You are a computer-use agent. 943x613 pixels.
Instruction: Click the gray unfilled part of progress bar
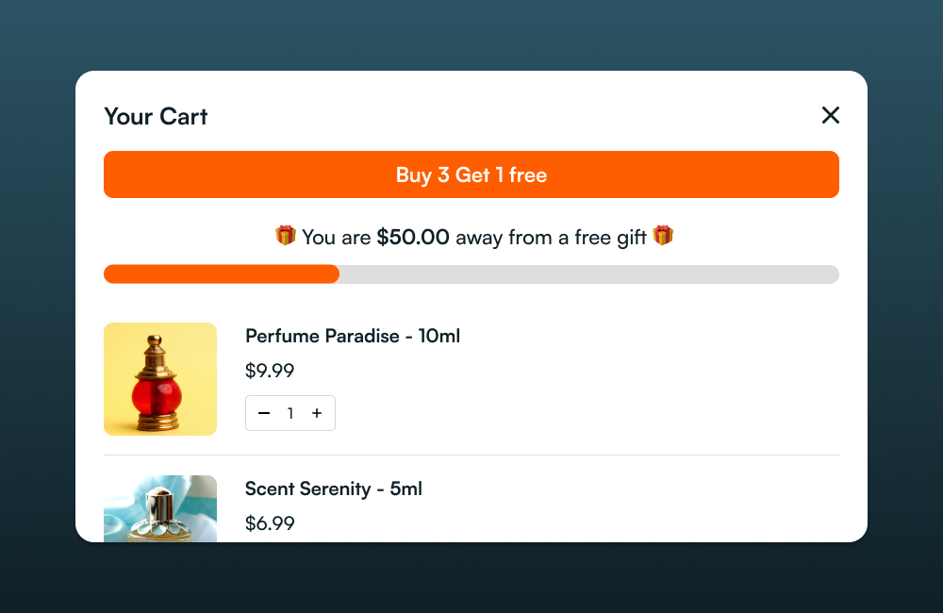(585, 274)
